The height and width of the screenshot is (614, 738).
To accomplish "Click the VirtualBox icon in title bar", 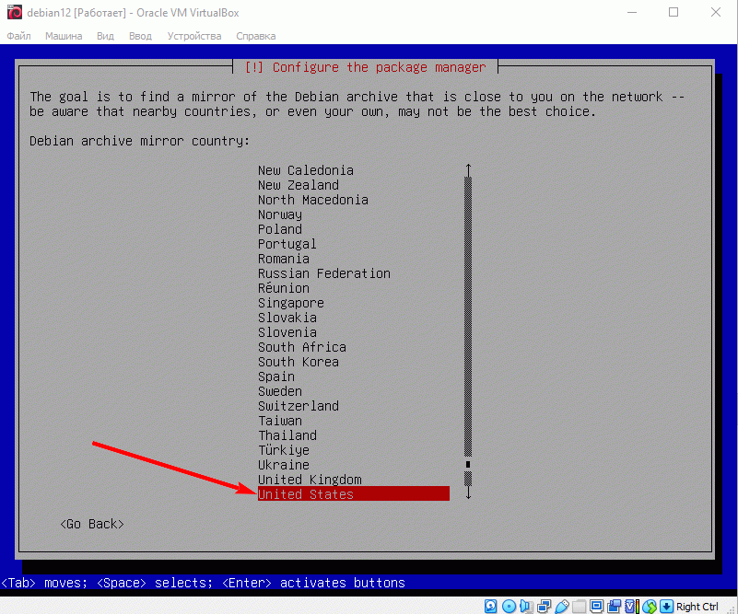I will pos(15,12).
